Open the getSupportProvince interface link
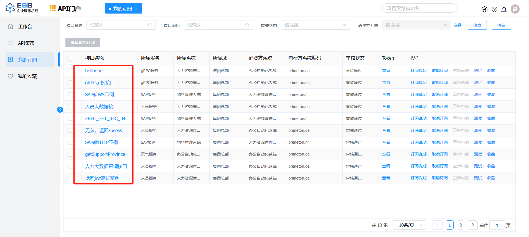 (x=105, y=154)
